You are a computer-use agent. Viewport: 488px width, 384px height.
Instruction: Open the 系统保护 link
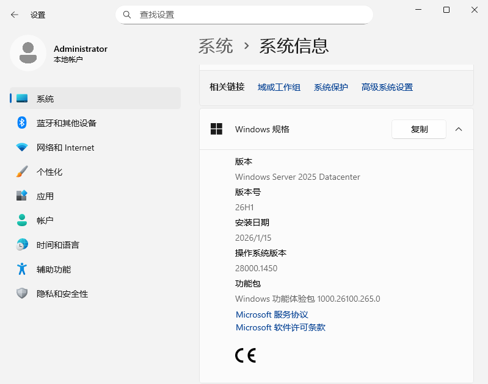pos(331,87)
